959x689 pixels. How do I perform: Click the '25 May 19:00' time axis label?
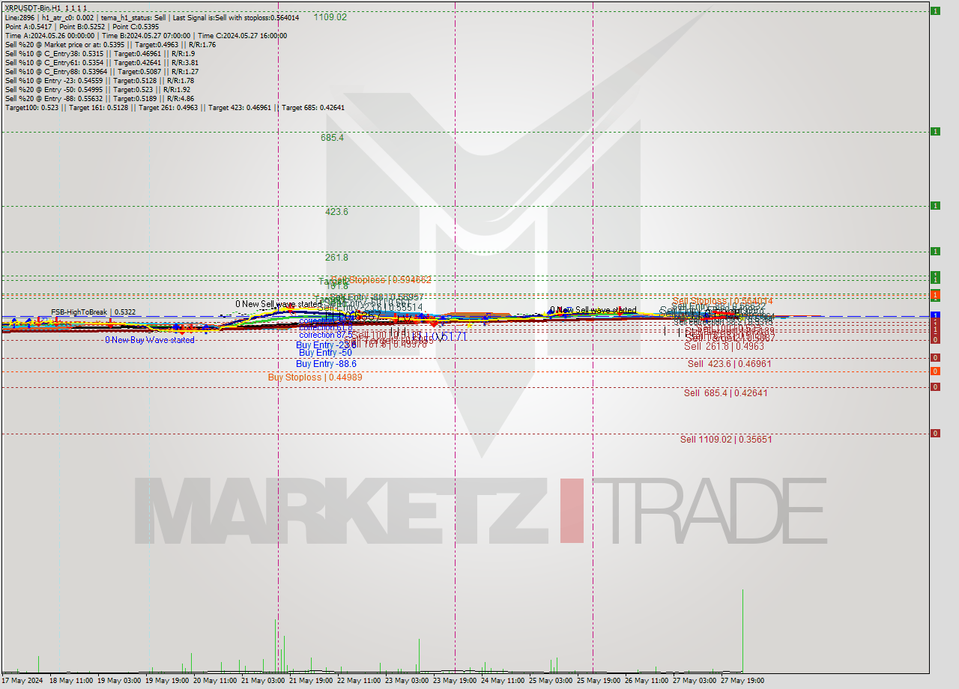click(599, 681)
